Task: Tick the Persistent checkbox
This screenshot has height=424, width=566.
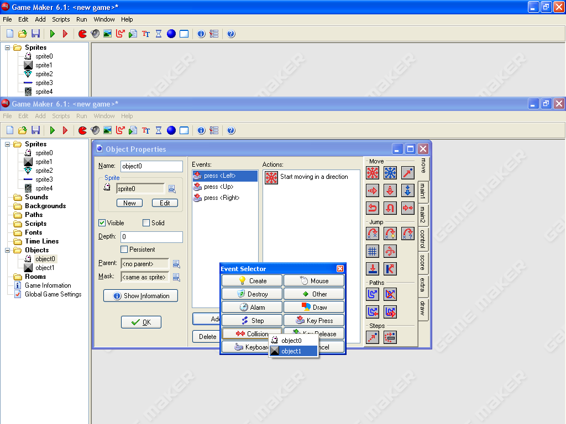Action: coord(124,250)
